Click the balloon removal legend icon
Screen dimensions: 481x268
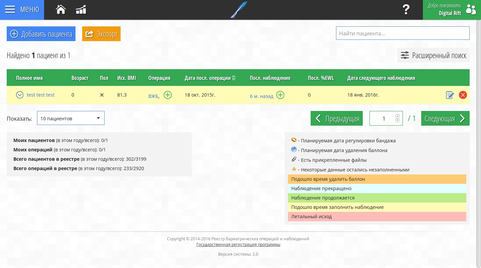(294, 149)
